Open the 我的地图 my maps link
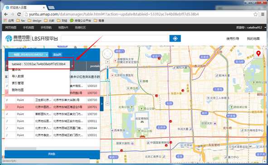 pos(253,39)
